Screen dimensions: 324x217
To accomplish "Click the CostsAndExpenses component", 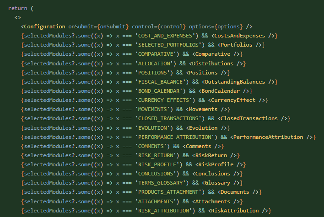I will [239, 36].
